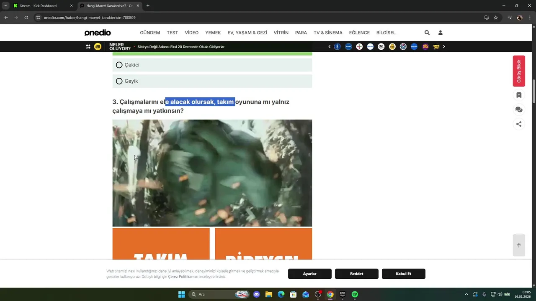Viewport: 536px width, 301px height.
Task: Click the Görüş Bildir feedback button
Action: (x=519, y=71)
